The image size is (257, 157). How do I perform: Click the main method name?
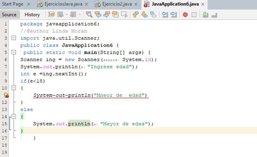coord(90,53)
